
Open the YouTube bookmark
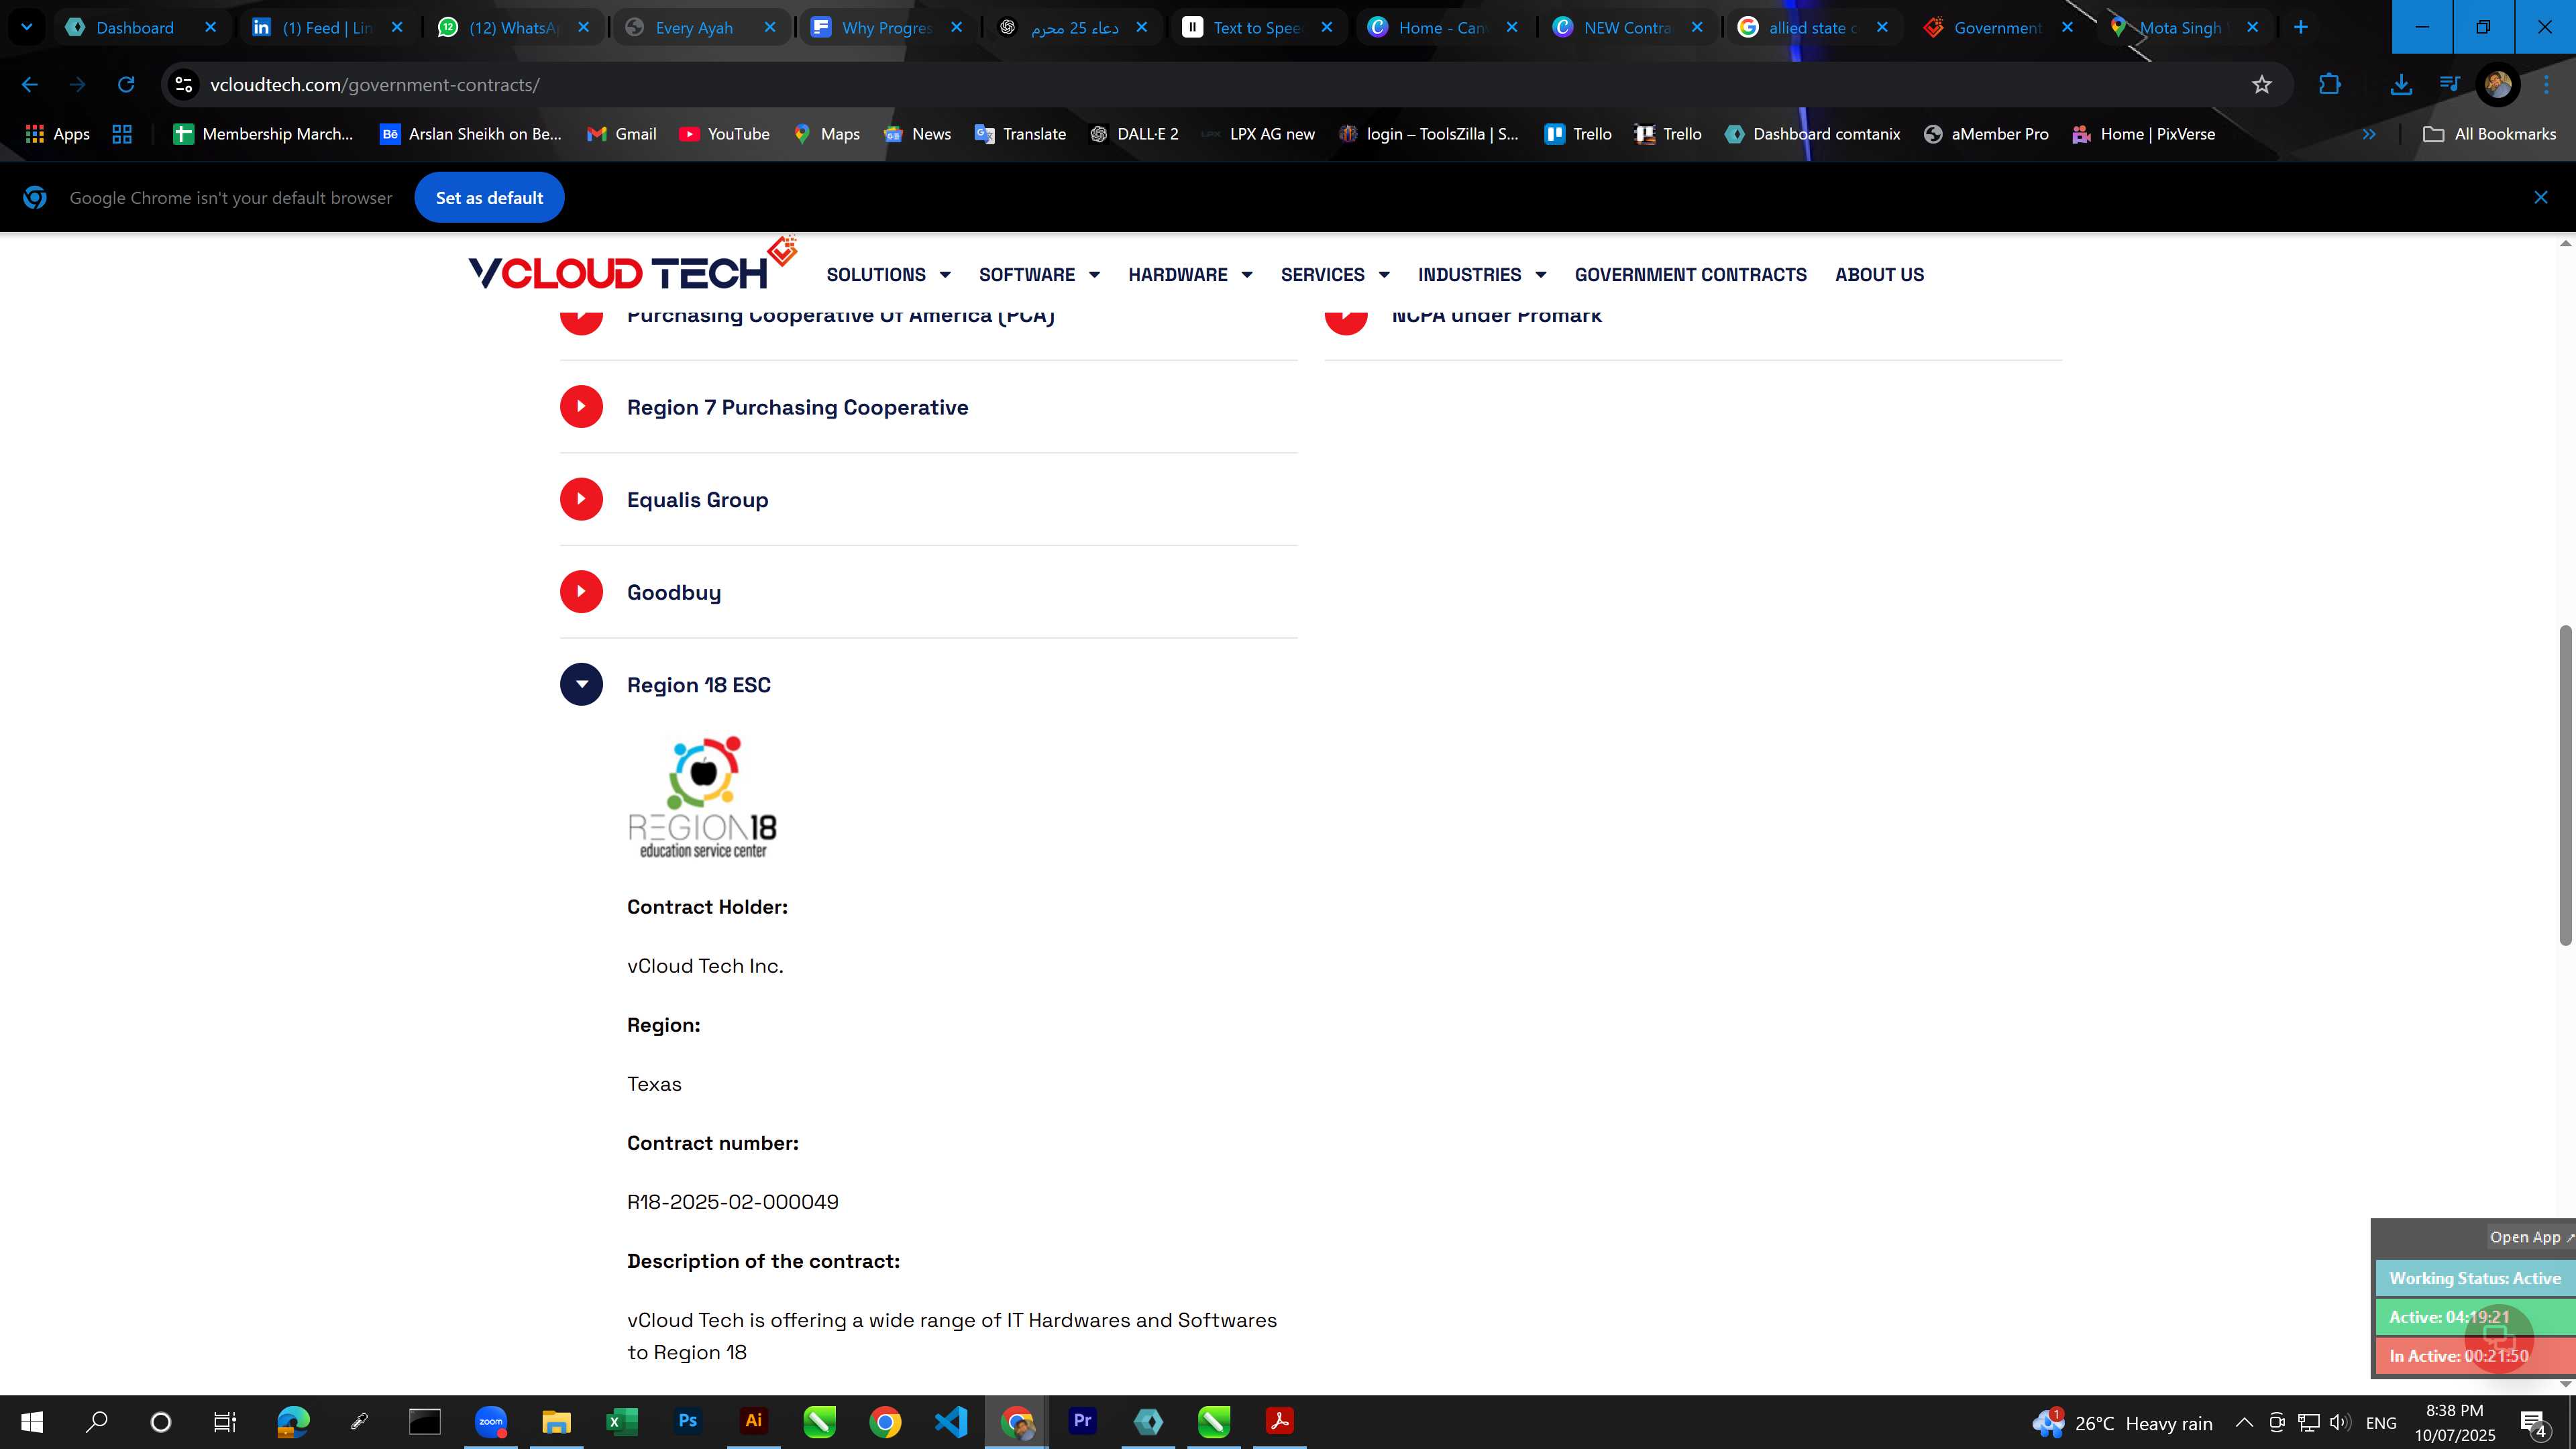724,134
